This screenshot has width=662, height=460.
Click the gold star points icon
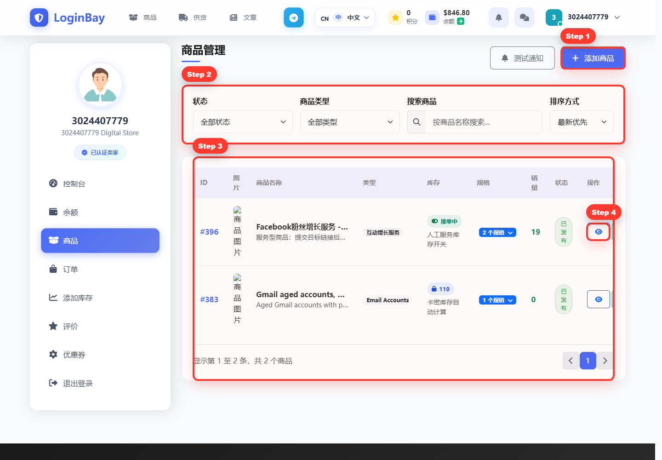point(395,17)
